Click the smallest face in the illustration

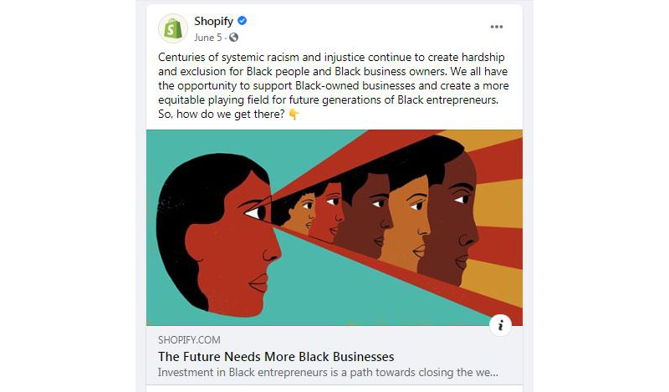pyautogui.click(x=301, y=213)
